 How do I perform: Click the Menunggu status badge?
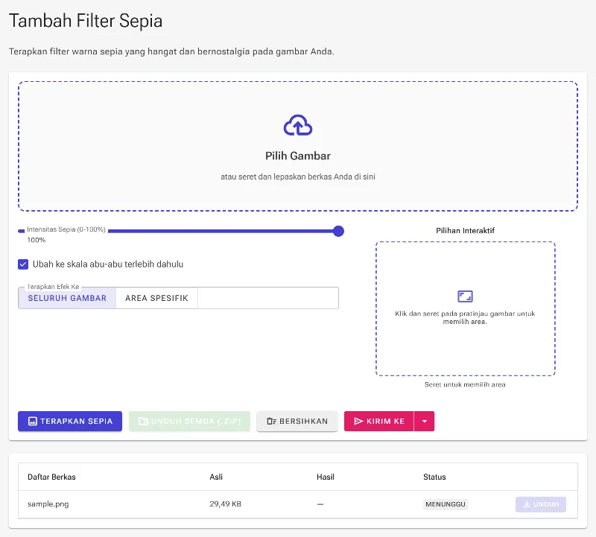coord(446,504)
